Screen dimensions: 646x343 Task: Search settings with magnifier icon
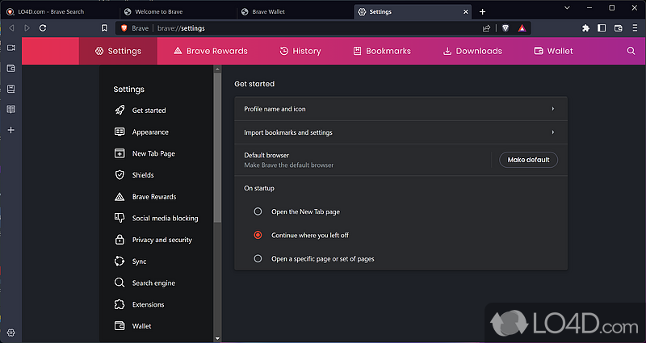click(x=631, y=51)
